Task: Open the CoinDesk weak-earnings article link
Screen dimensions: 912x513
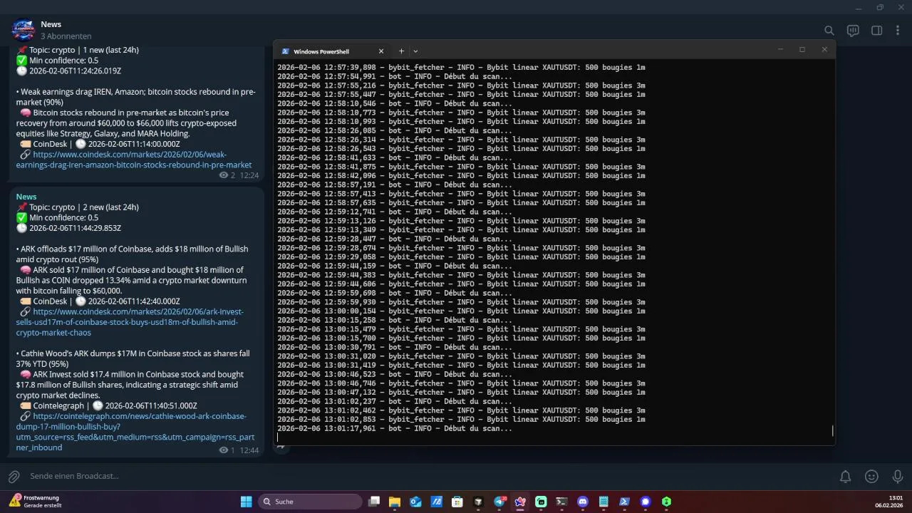Action: pyautogui.click(x=134, y=160)
